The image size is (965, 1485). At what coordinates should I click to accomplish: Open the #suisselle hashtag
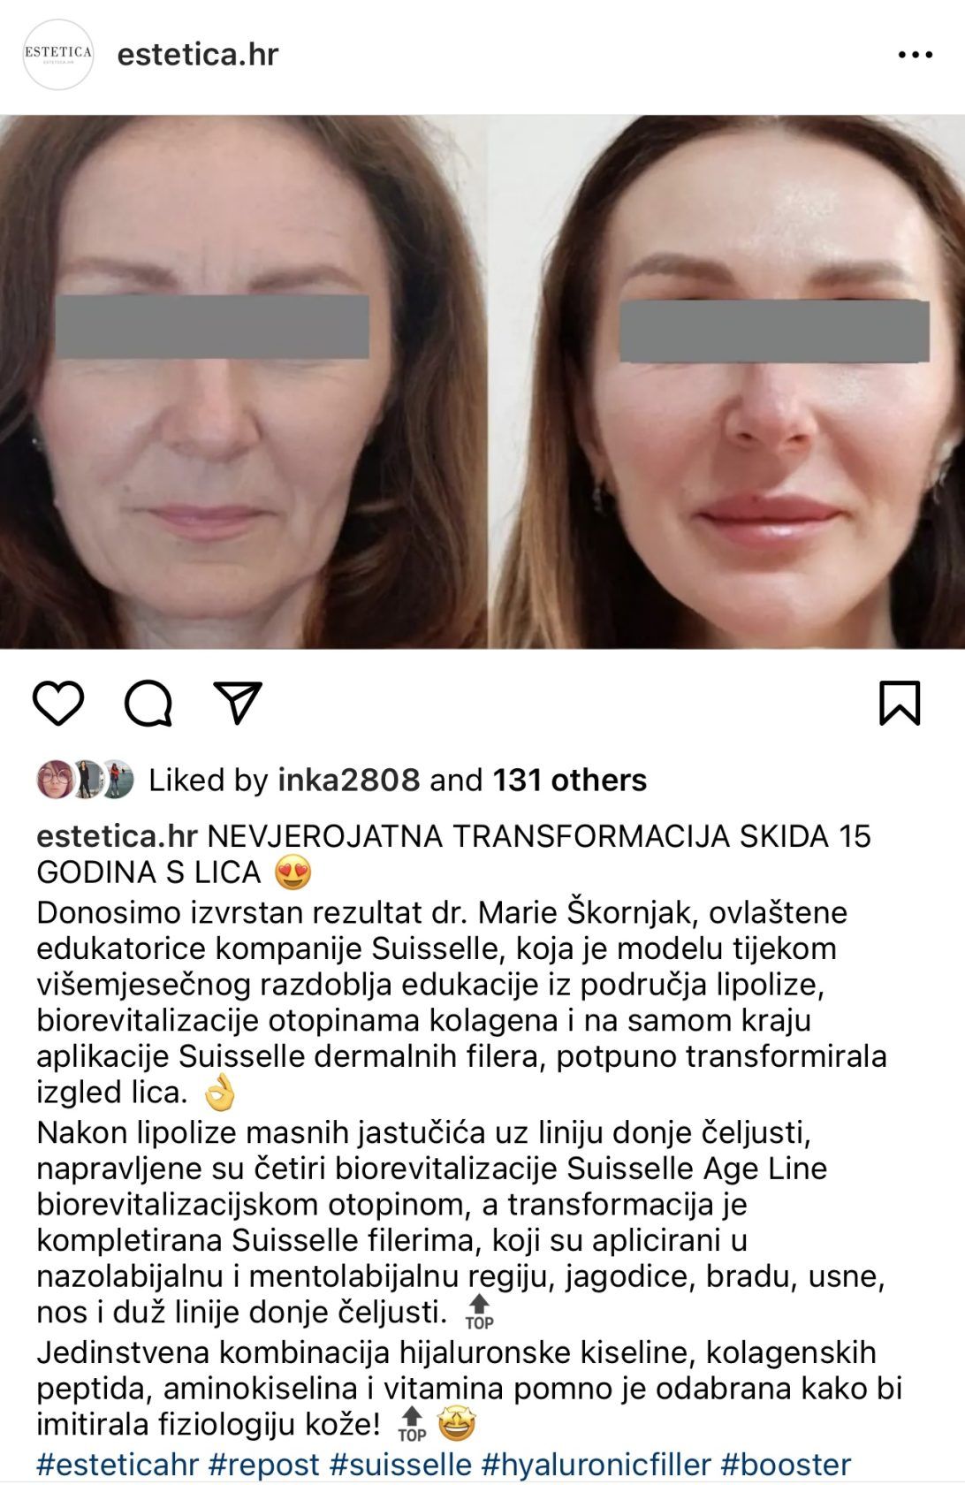(400, 1465)
